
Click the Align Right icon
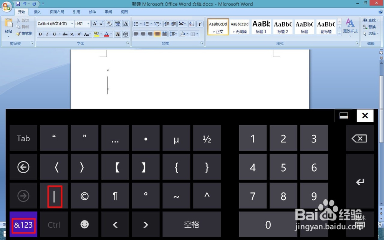pos(150,34)
